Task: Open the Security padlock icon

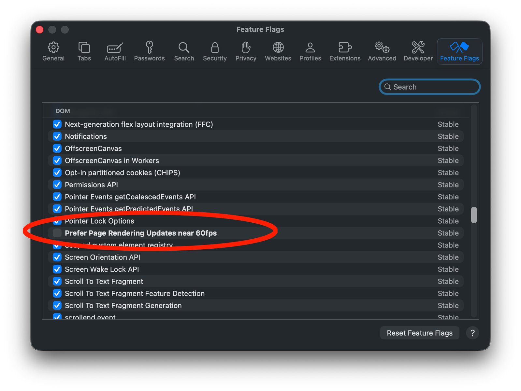Action: point(215,48)
